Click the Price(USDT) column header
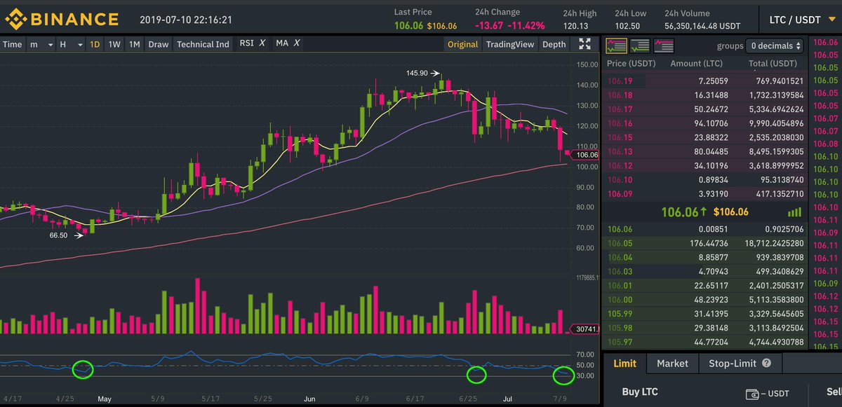 tap(631, 64)
